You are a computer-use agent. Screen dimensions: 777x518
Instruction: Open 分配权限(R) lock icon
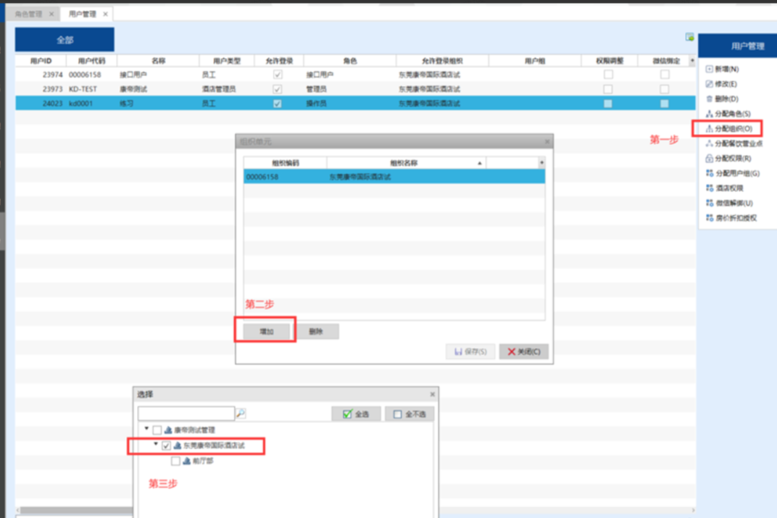coord(710,159)
